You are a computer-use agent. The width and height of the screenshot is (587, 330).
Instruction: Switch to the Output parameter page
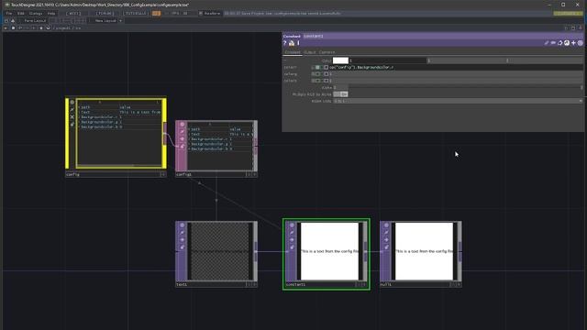[x=310, y=52]
